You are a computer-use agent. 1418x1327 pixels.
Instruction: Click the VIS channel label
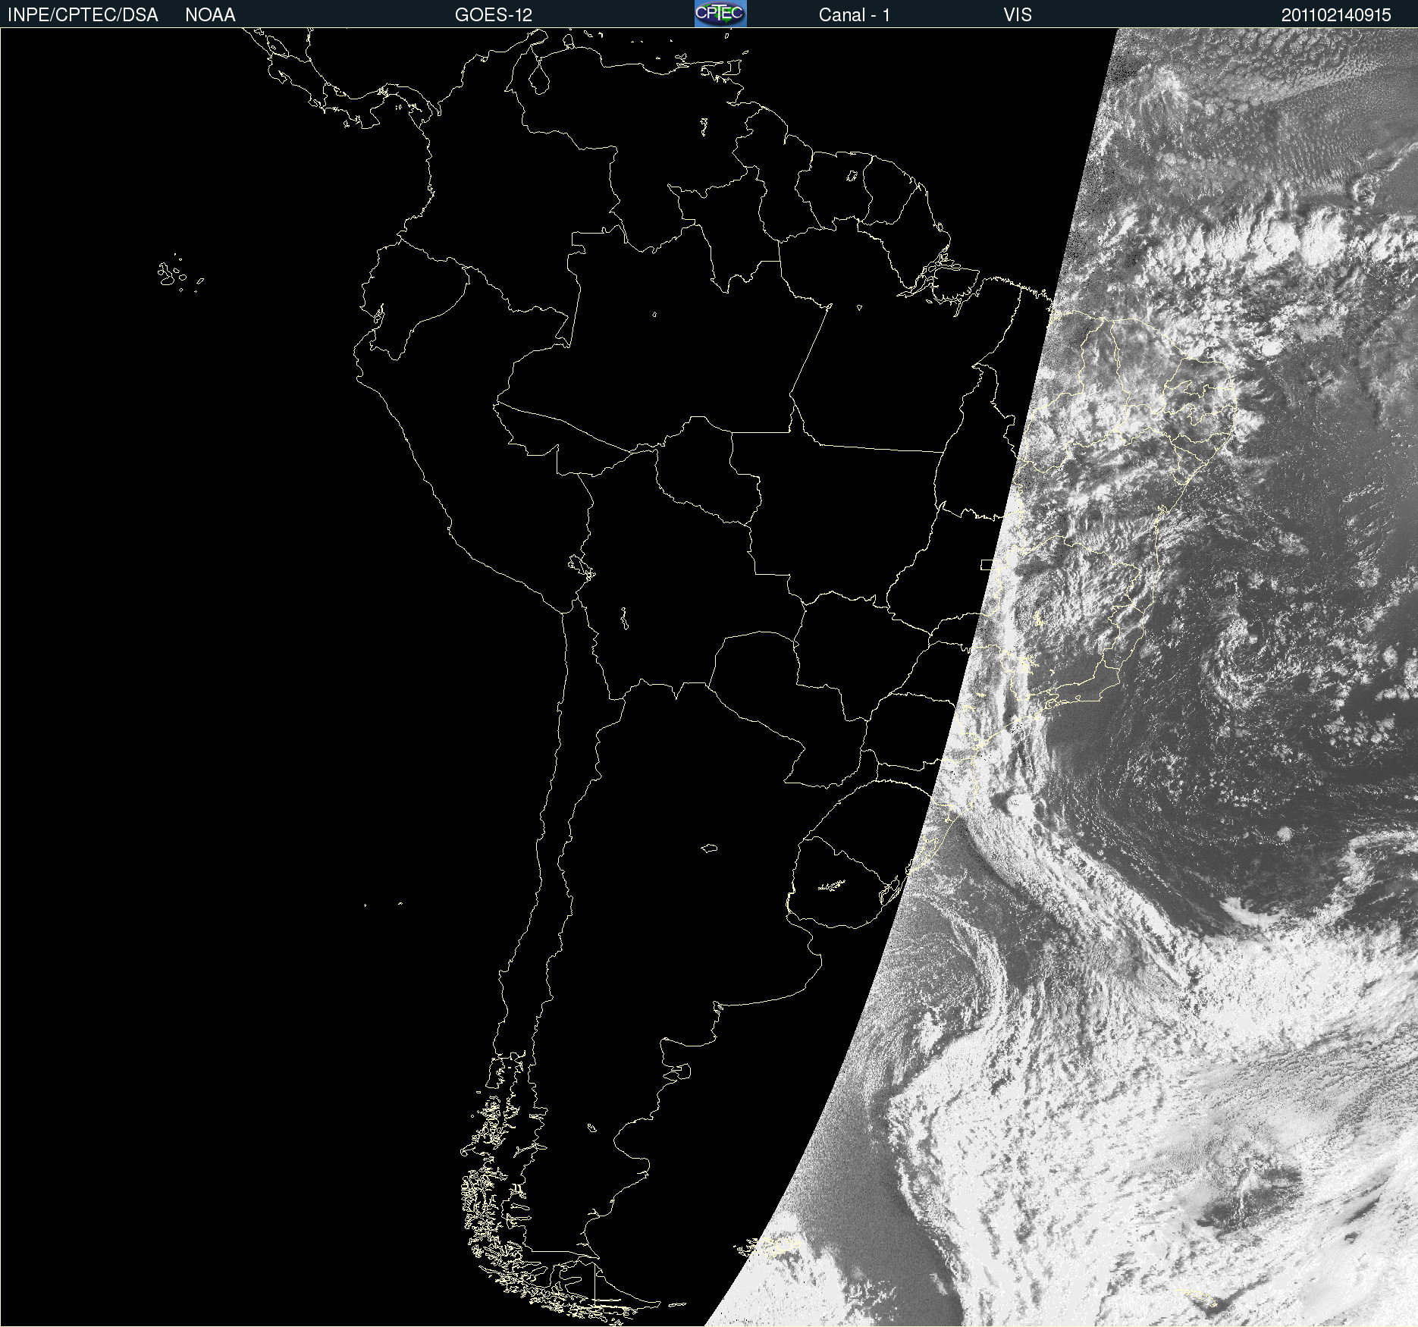pyautogui.click(x=1018, y=15)
